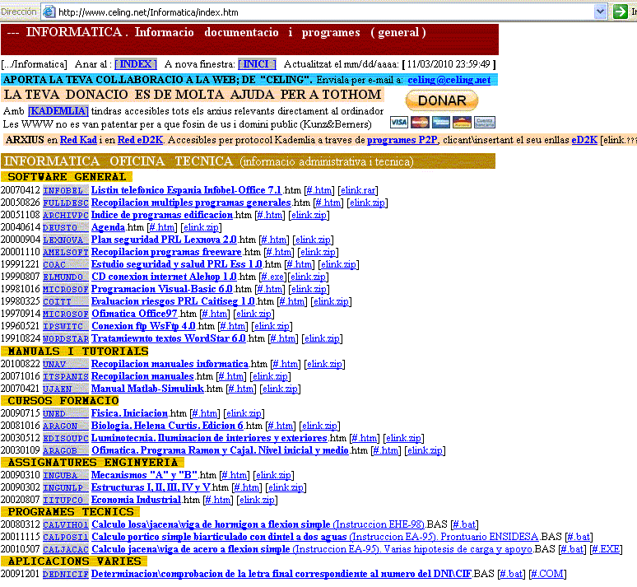Click the COAC source tag
The image size is (637, 587).
pyautogui.click(x=65, y=264)
